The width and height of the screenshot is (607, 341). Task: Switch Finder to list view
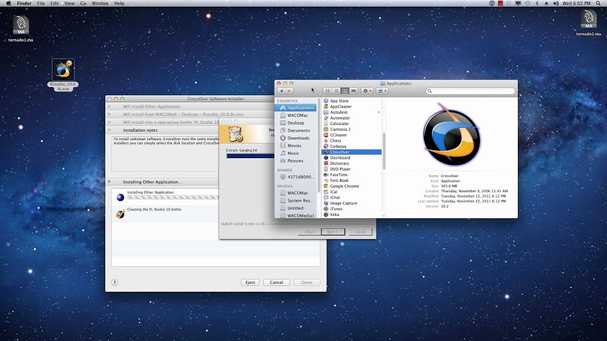(x=336, y=91)
